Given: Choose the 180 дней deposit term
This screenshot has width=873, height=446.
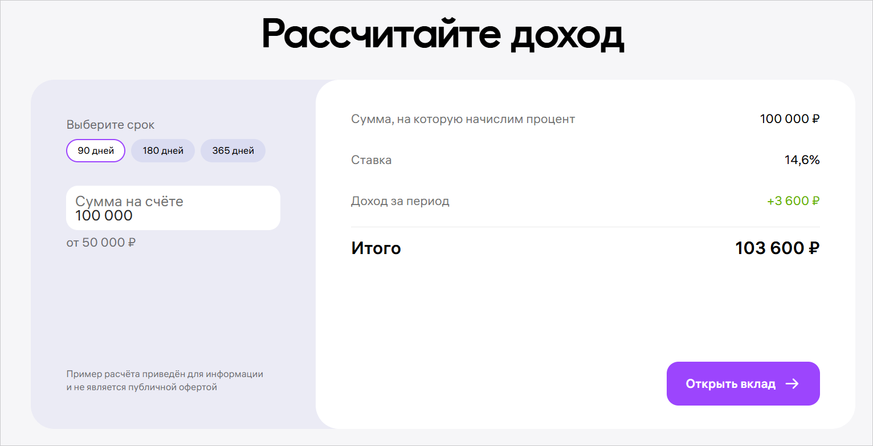Looking at the screenshot, I should pos(163,151).
